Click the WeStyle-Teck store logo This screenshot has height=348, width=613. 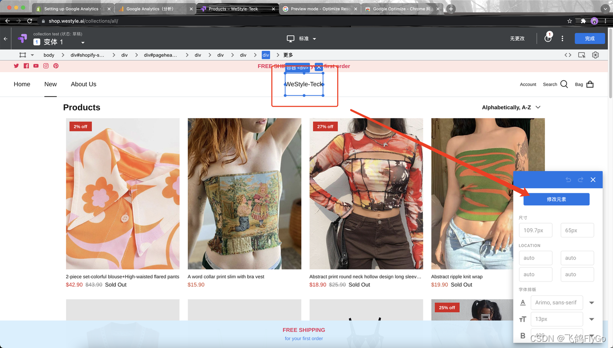(304, 84)
